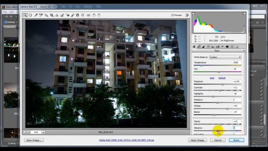268x151 pixels.
Task: Toggle full screen mode icon beside Preview
Action: 187,15
